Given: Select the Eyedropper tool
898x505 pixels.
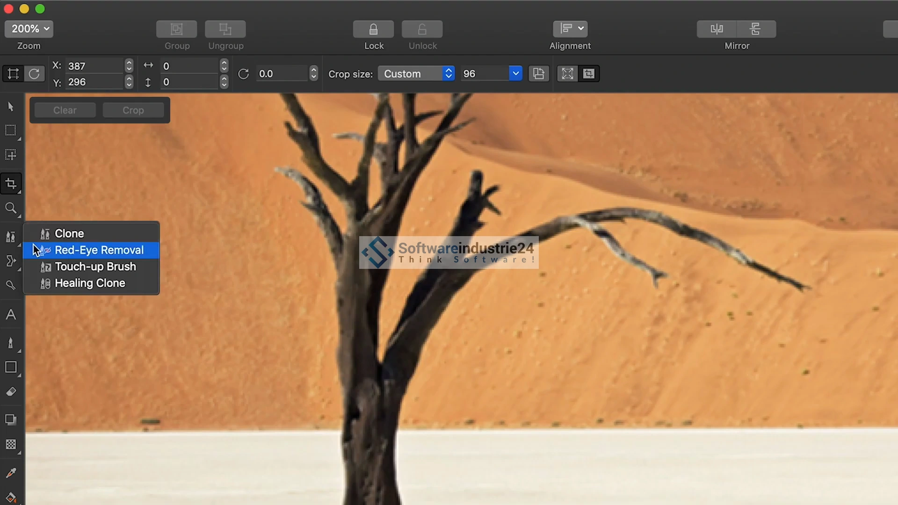Looking at the screenshot, I should [11, 473].
